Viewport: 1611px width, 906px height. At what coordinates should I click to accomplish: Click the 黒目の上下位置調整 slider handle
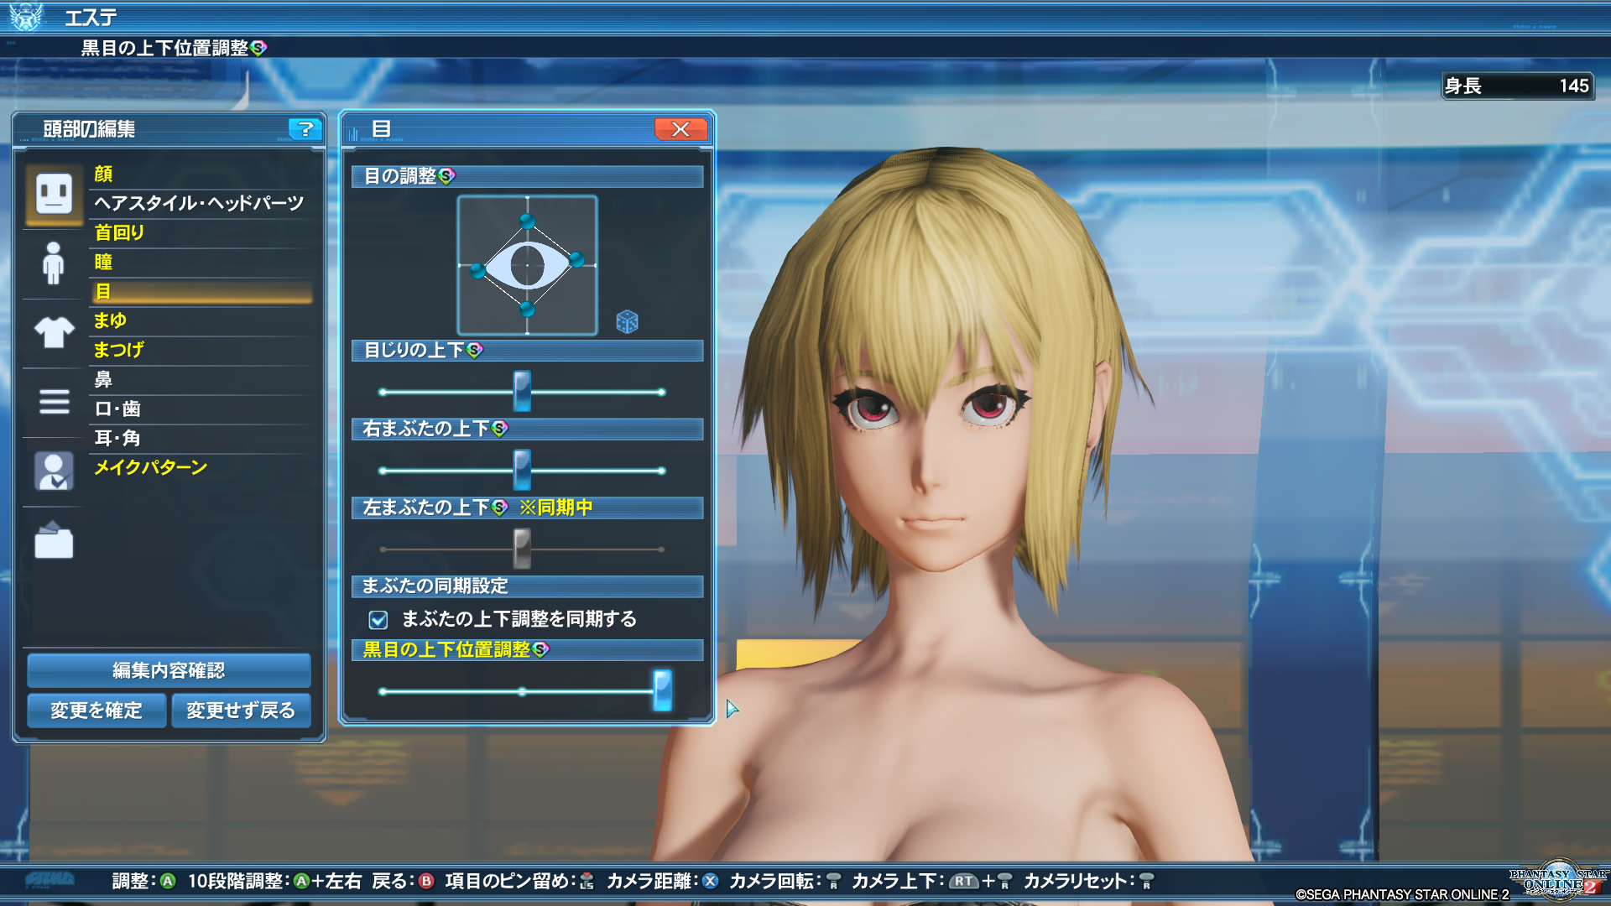pos(662,690)
